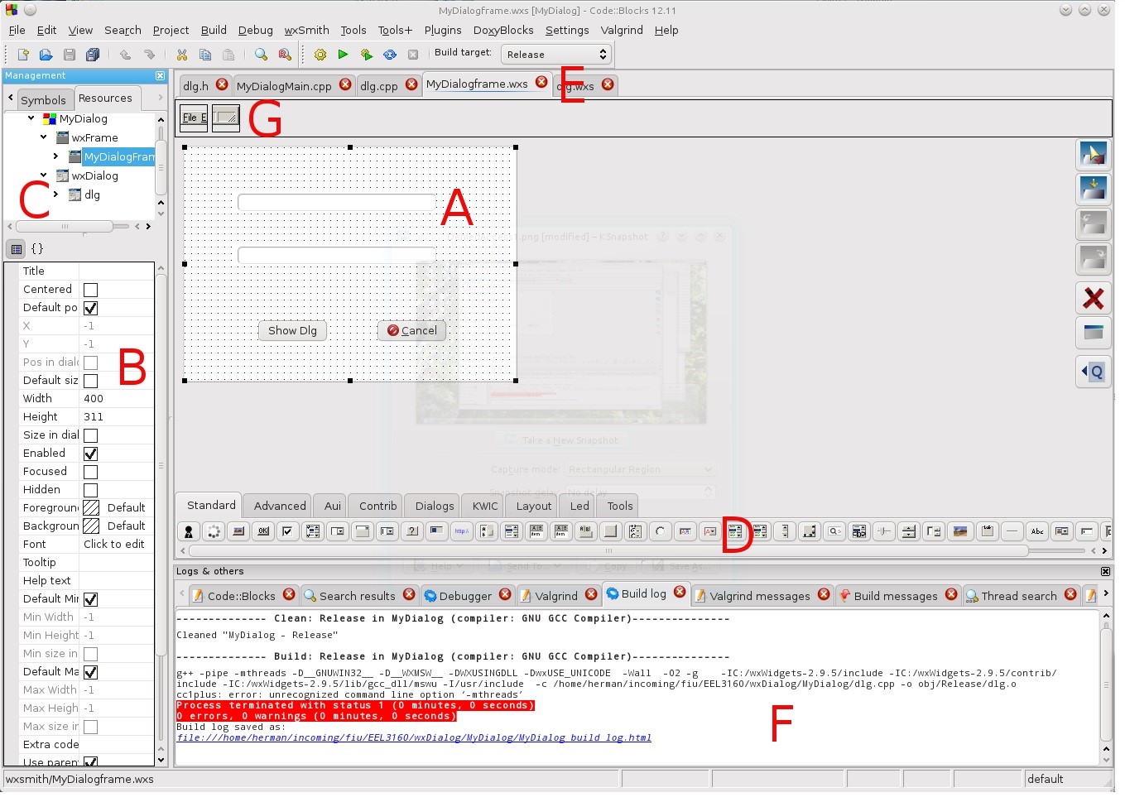Select the wxHyperlinkCtrl tool from the palette
Image resolution: width=1125 pixels, height=802 pixels.
[x=461, y=531]
